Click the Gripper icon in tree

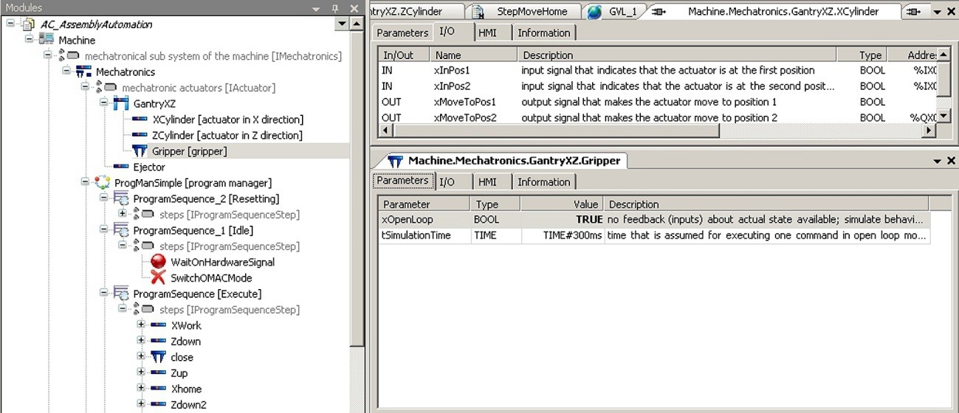(x=140, y=151)
